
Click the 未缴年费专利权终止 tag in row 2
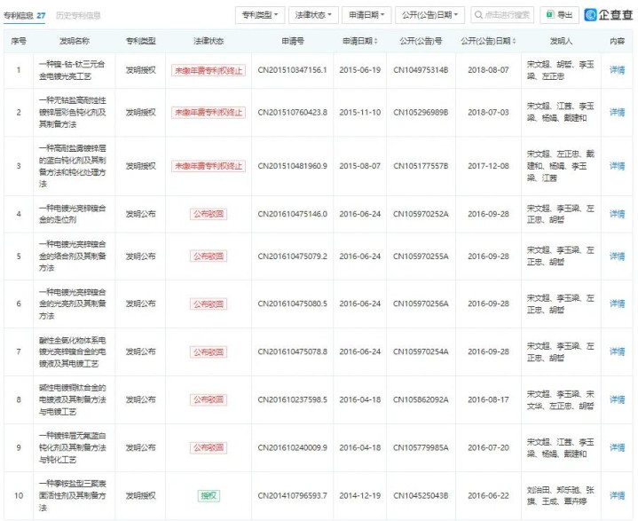pyautogui.click(x=209, y=113)
